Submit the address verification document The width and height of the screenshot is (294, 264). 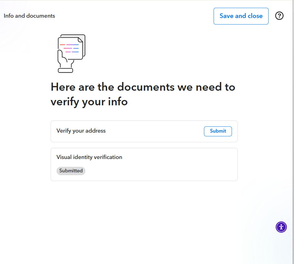(x=218, y=131)
